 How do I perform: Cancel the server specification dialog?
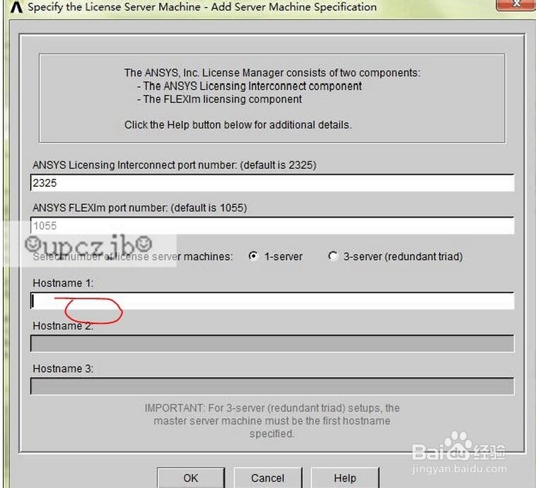268,477
